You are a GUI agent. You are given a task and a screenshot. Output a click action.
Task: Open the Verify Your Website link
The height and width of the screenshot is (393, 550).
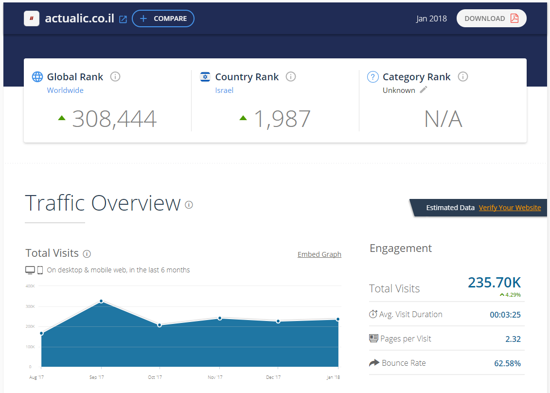click(x=510, y=208)
